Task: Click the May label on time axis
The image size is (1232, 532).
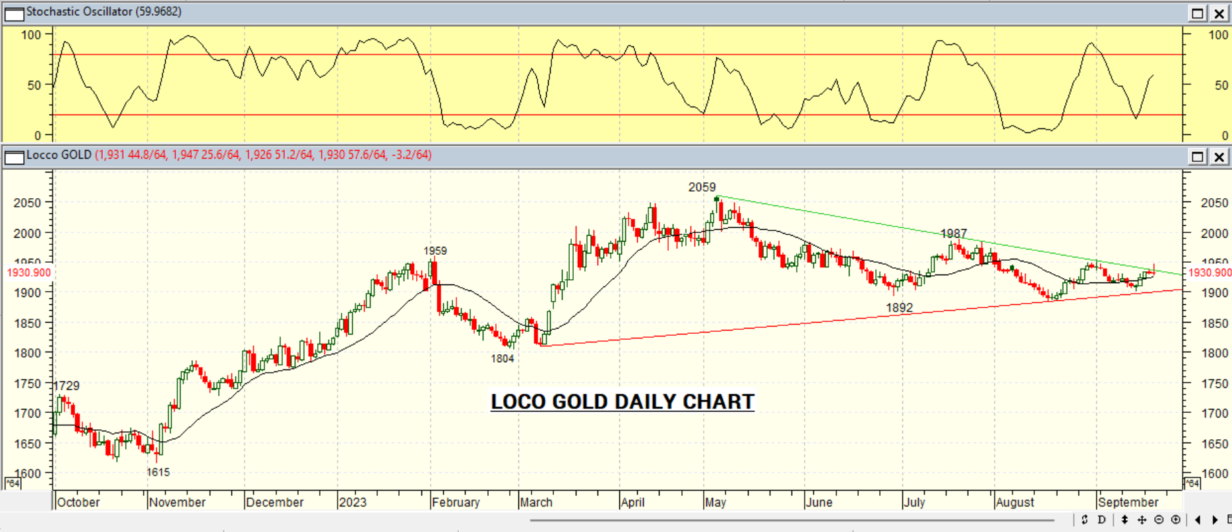Action: pyautogui.click(x=716, y=502)
